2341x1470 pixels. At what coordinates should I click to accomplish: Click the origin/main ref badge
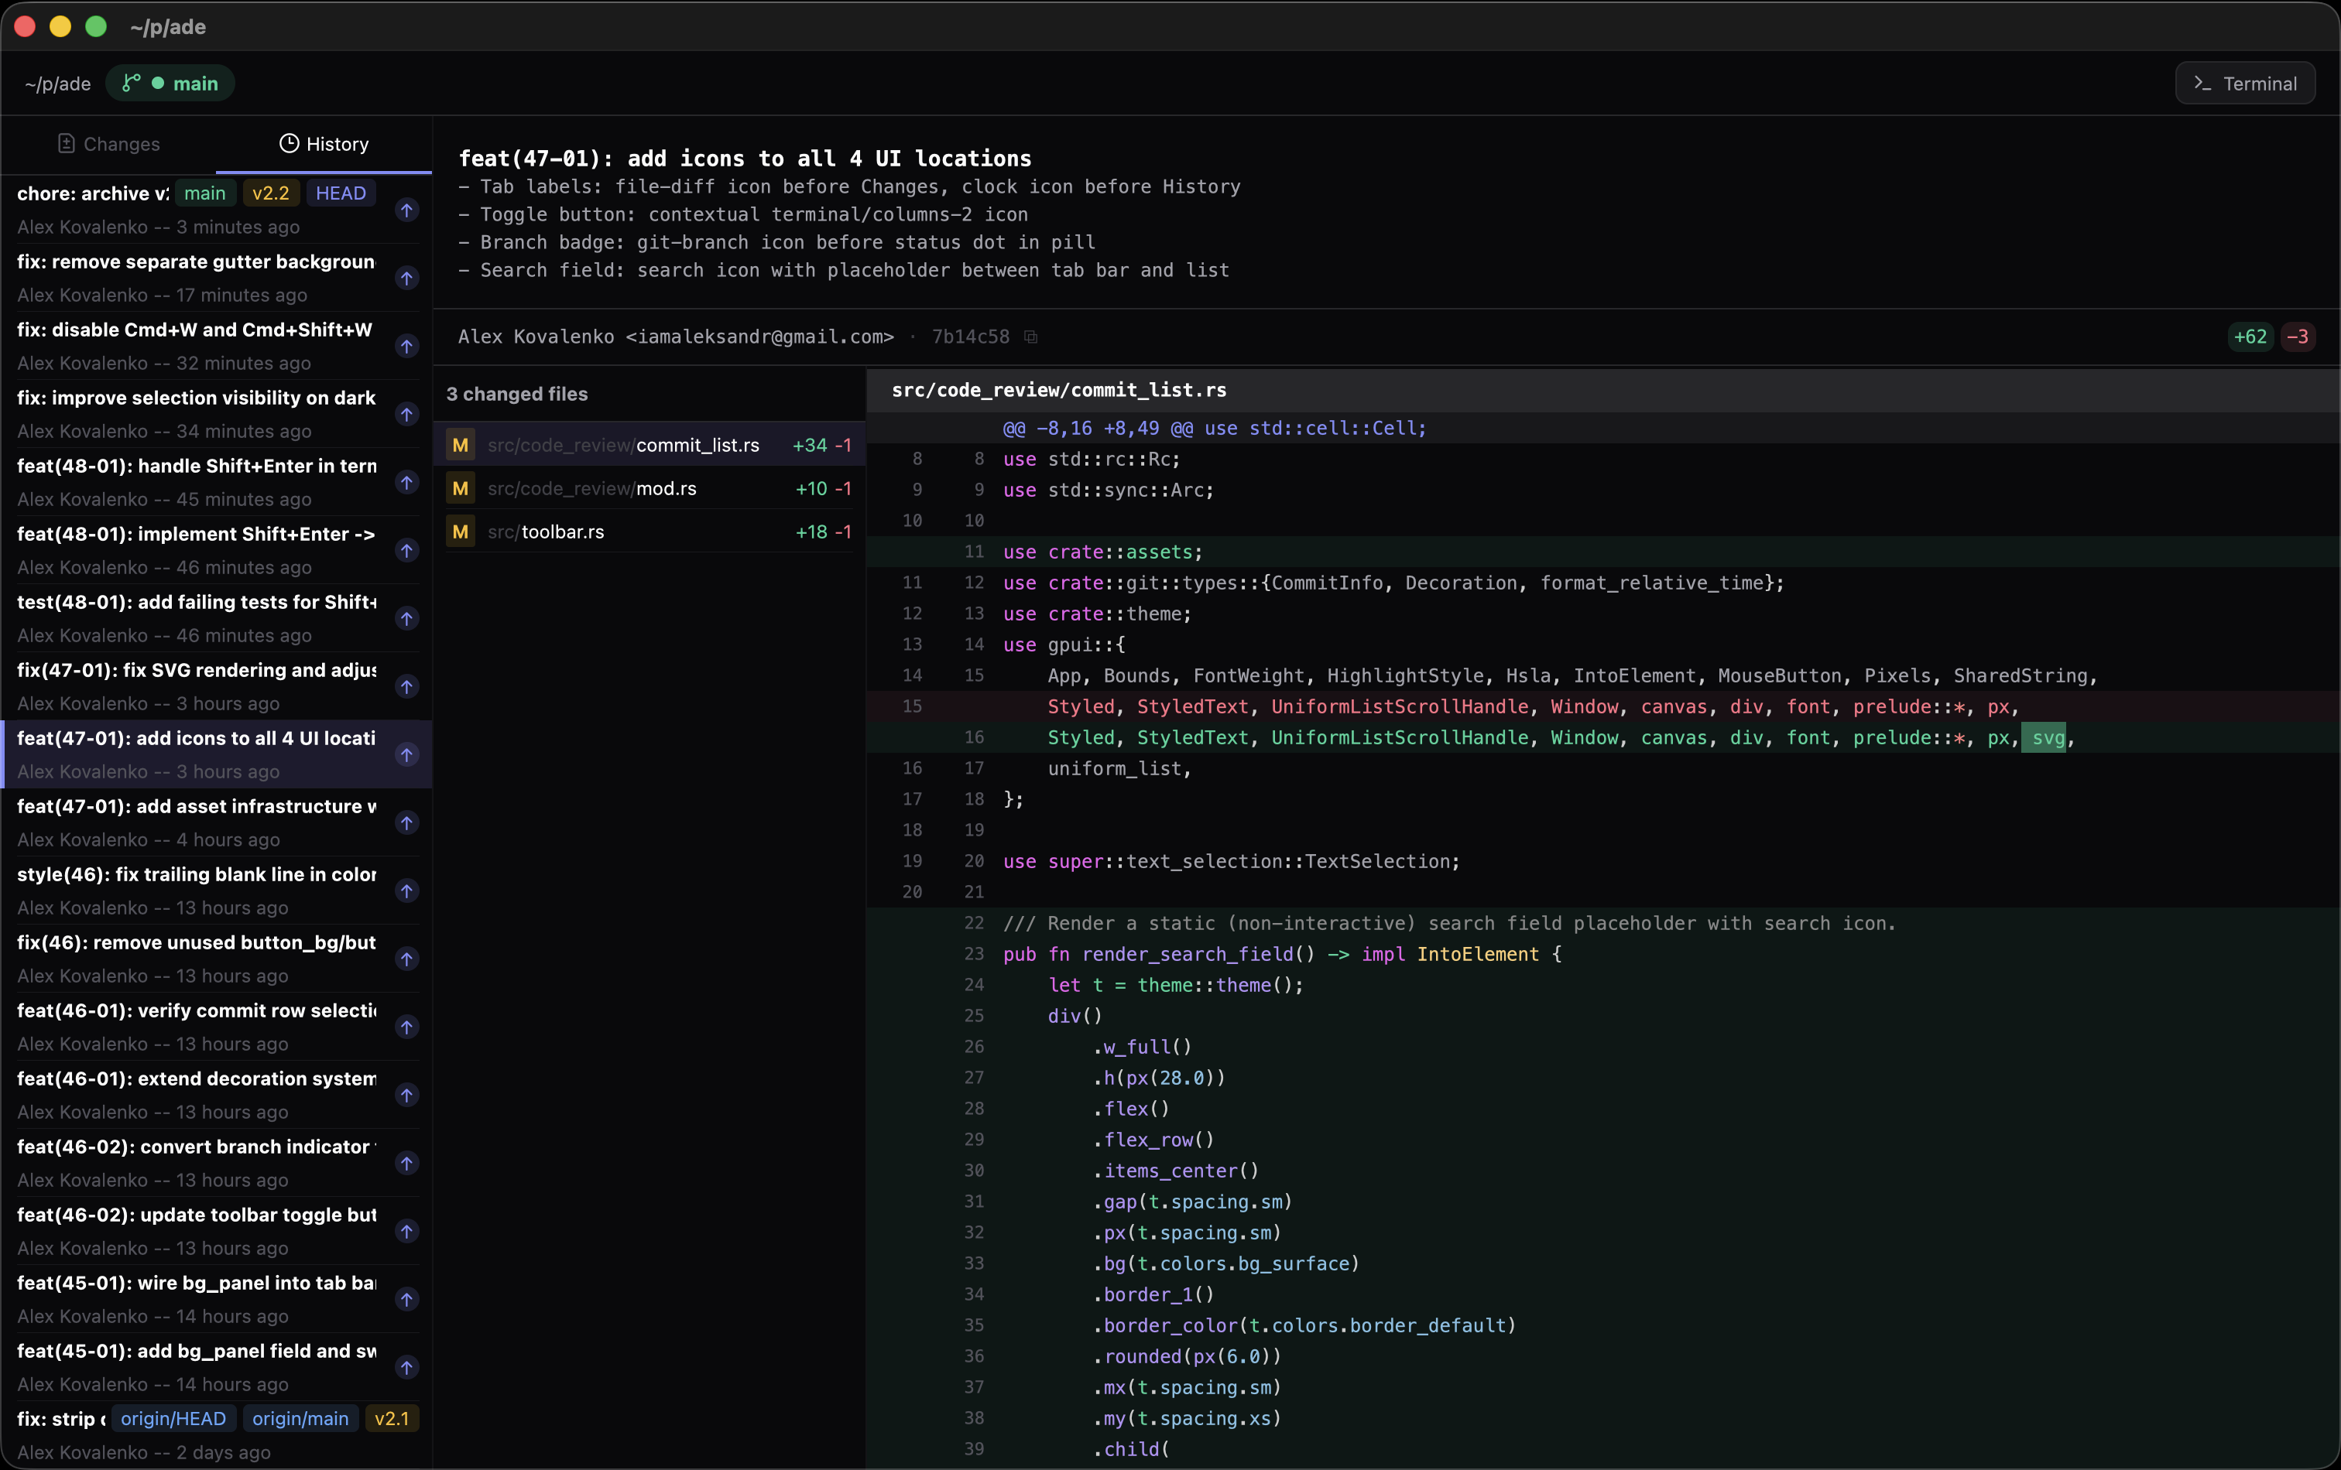pyautogui.click(x=300, y=1418)
